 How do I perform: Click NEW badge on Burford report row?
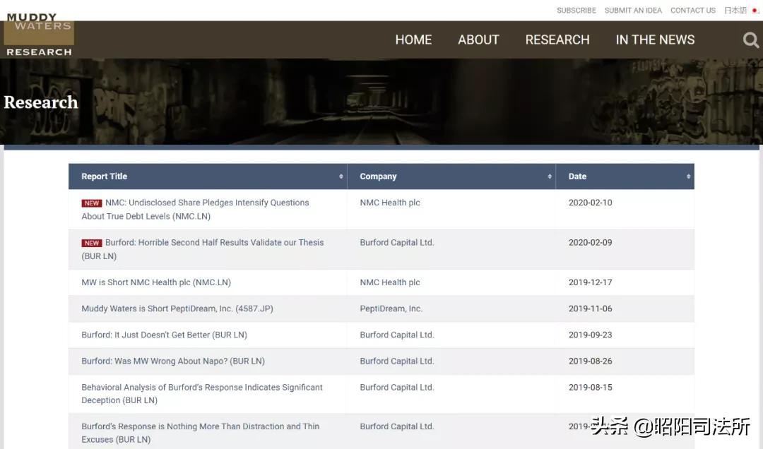tap(91, 243)
